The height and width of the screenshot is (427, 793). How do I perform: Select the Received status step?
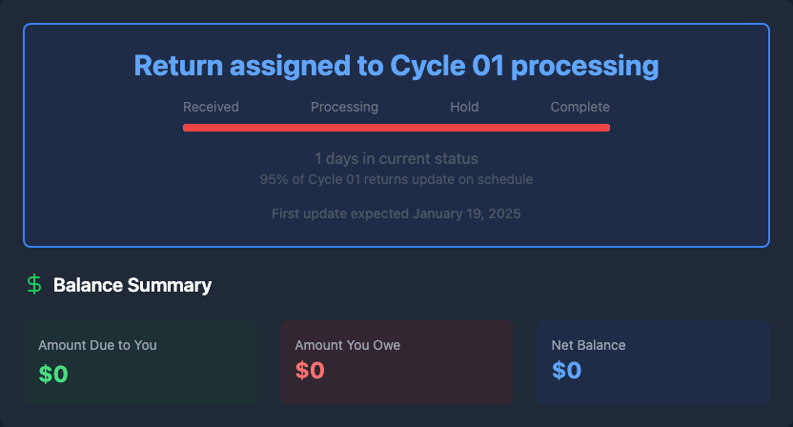click(x=211, y=107)
